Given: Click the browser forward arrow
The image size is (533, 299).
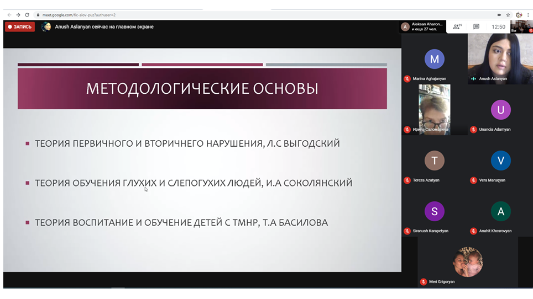Looking at the screenshot, I should point(18,15).
